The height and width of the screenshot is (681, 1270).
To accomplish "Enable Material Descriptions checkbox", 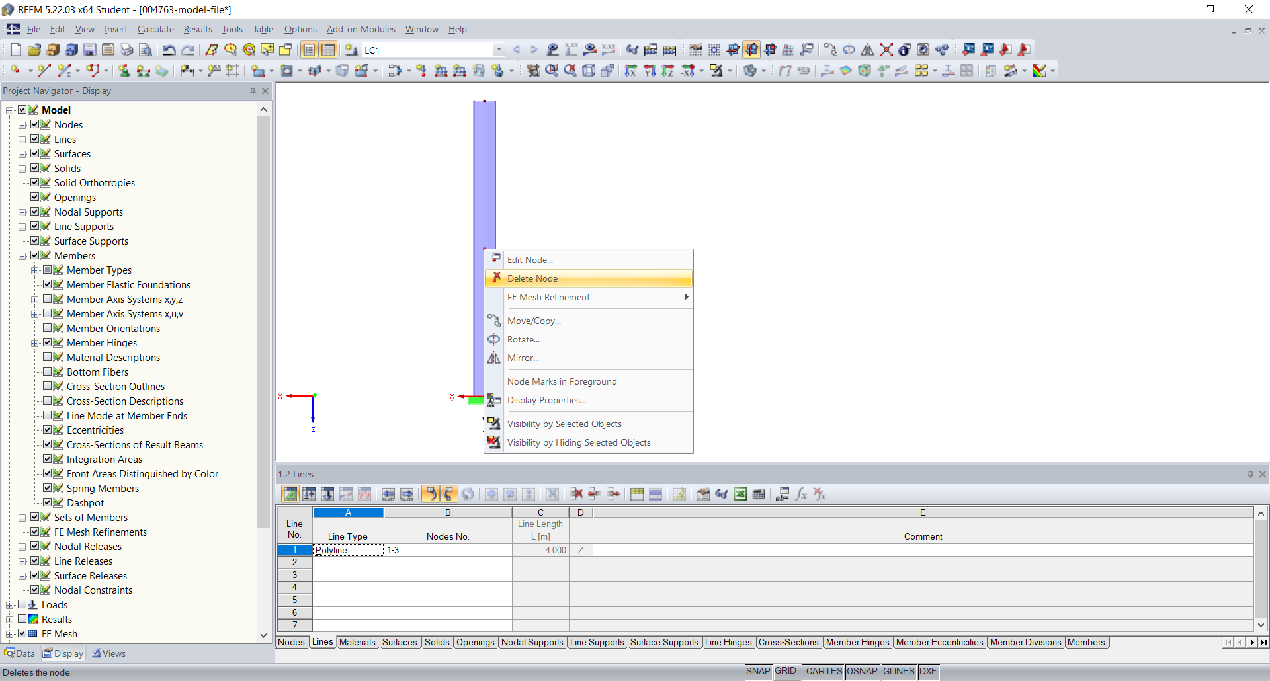I will [x=48, y=357].
